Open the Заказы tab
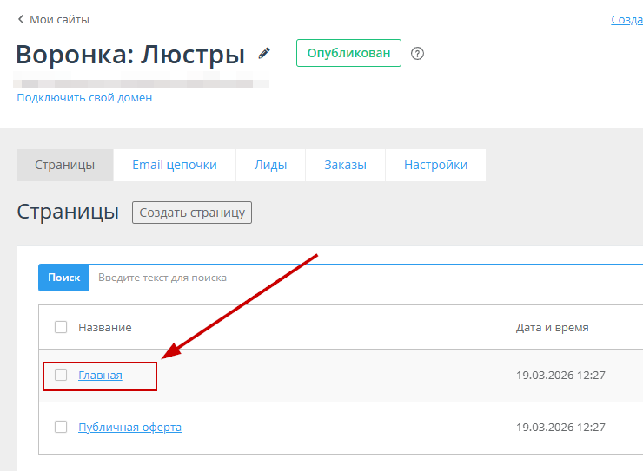This screenshot has height=471, width=643. pos(345,165)
